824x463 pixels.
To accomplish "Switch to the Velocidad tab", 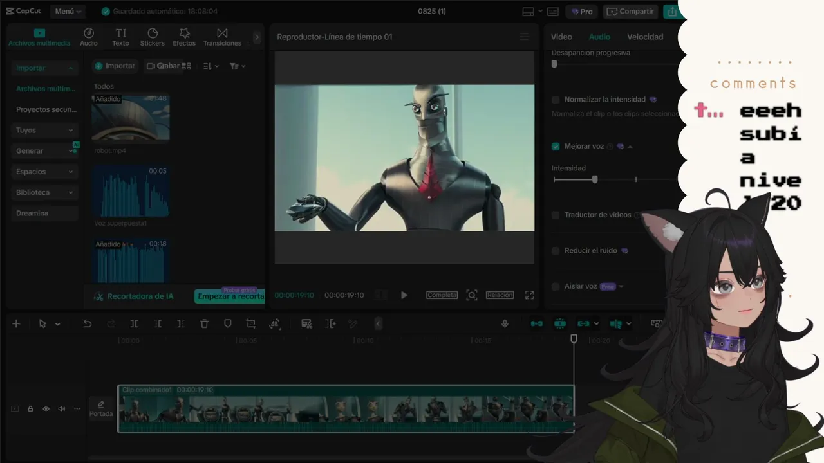I will pyautogui.click(x=645, y=37).
